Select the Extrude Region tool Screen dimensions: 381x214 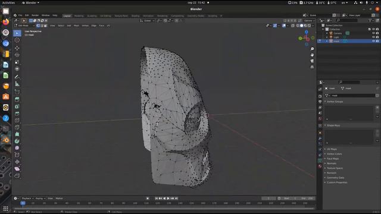[17, 99]
